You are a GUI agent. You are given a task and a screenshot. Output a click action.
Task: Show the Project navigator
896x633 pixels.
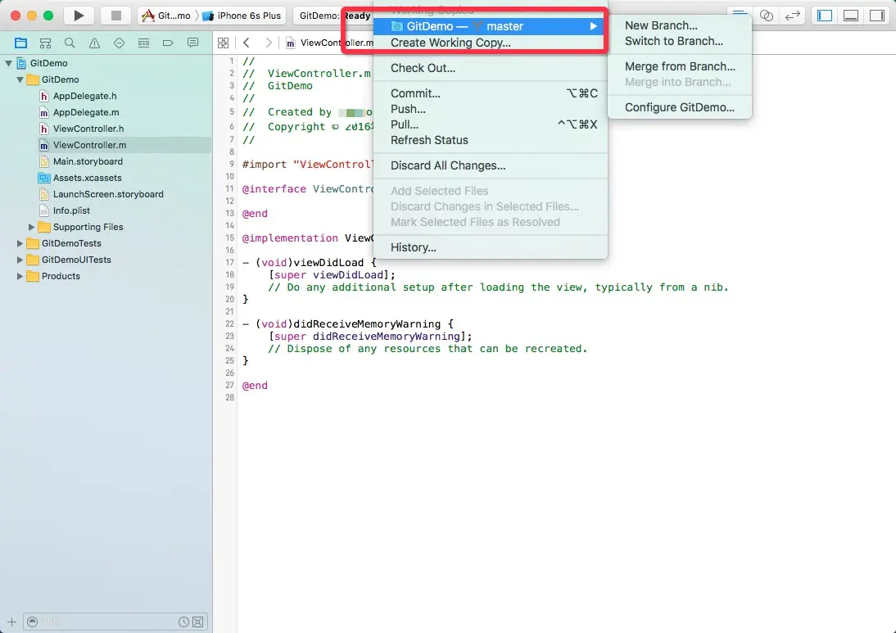coord(20,43)
